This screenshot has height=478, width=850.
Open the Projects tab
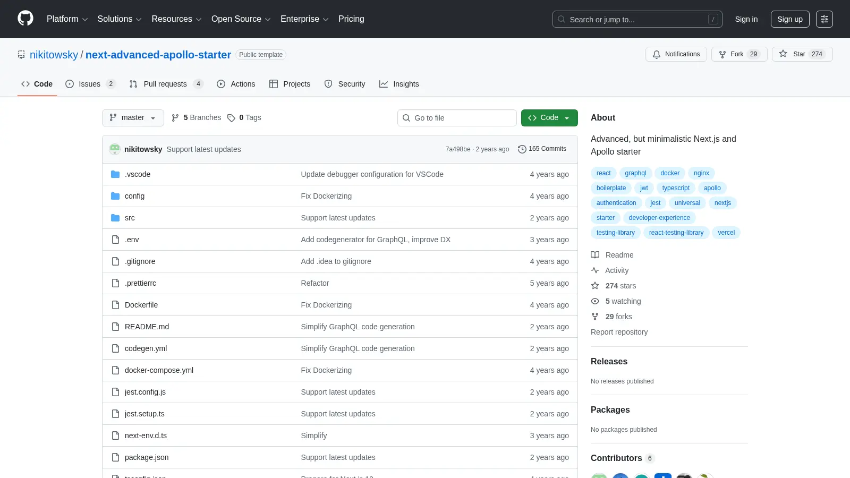290,84
